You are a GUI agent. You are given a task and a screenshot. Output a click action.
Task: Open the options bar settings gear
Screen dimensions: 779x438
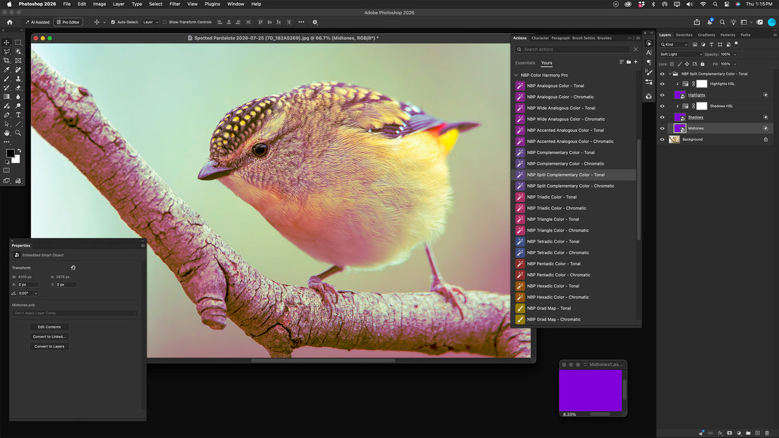[315, 22]
